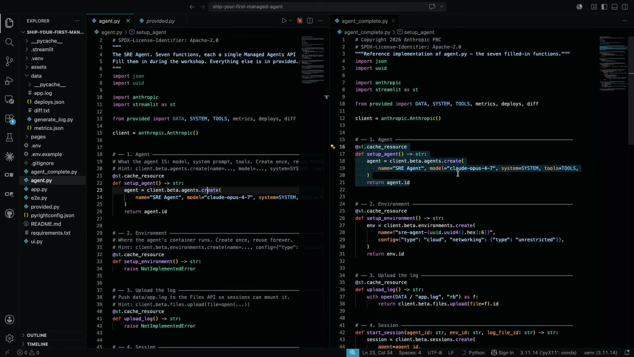Split the left editor

pyautogui.click(x=310, y=21)
